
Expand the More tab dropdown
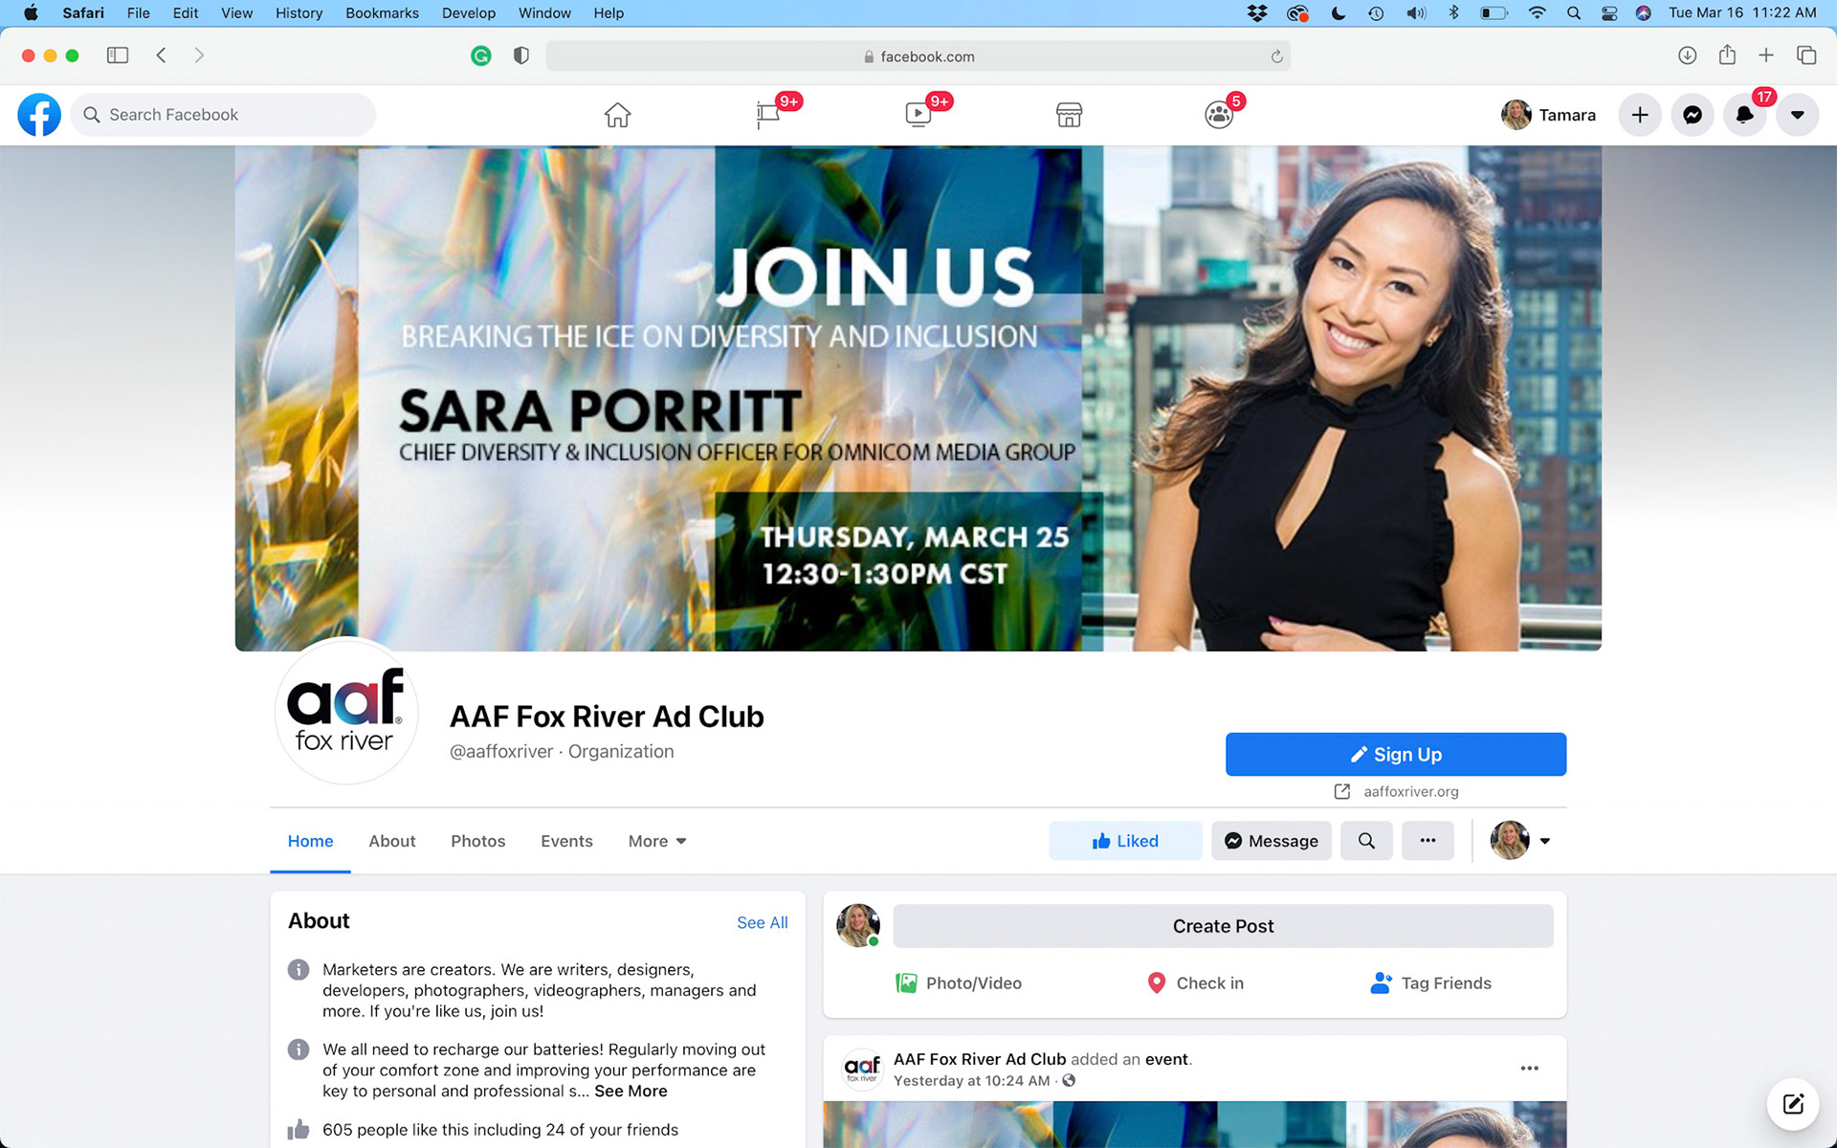click(x=657, y=841)
